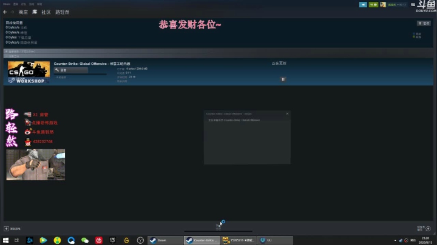Open the green play-arrow video app
The width and height of the screenshot is (437, 245).
(x=43, y=240)
